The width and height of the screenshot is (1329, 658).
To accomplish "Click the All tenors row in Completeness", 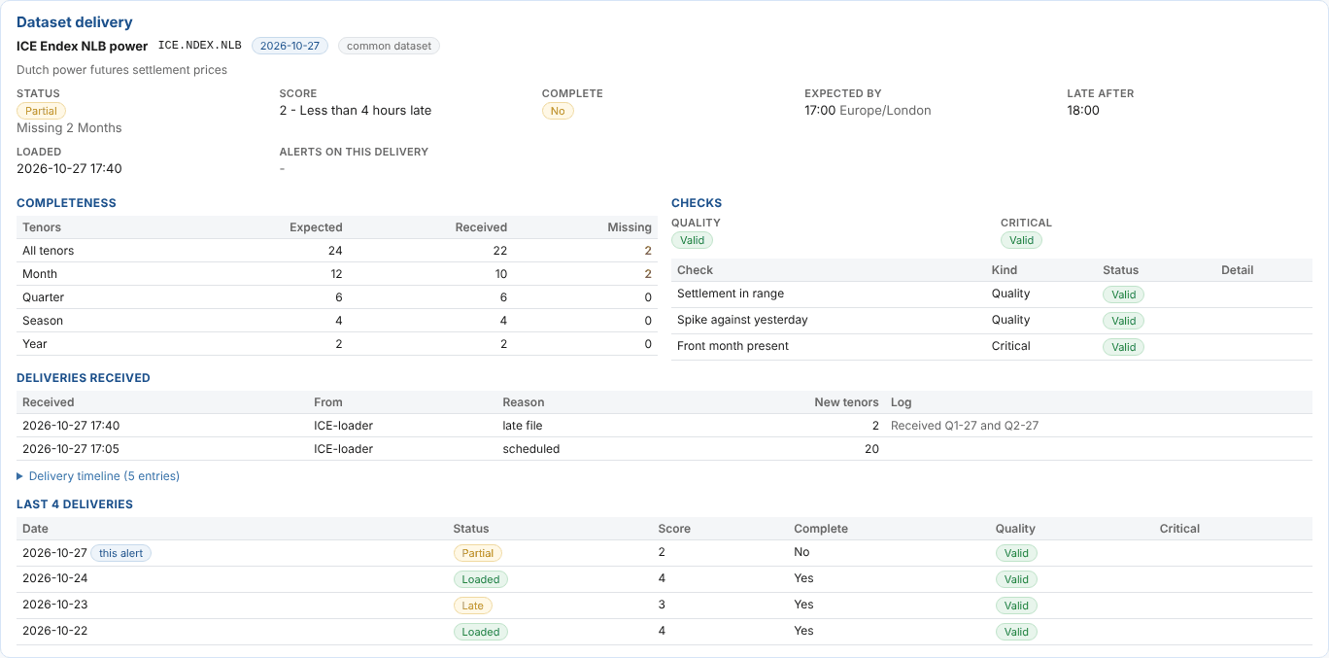I will click(x=337, y=251).
